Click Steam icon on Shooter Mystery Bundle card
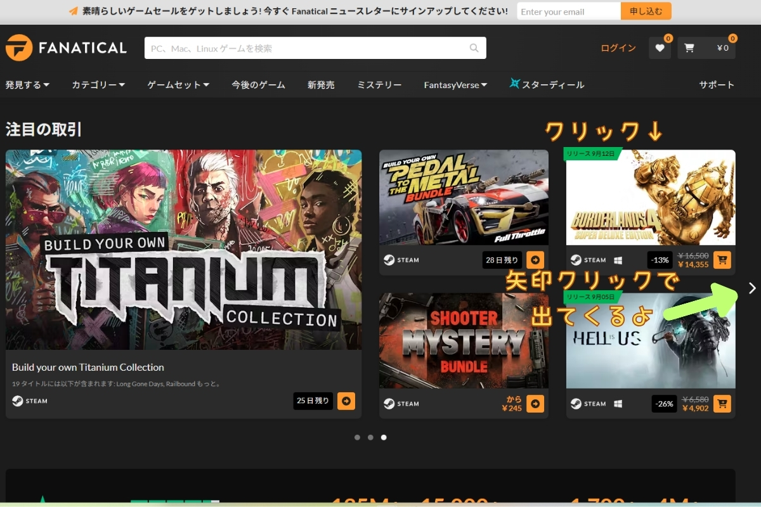This screenshot has height=507, width=761. 389,404
